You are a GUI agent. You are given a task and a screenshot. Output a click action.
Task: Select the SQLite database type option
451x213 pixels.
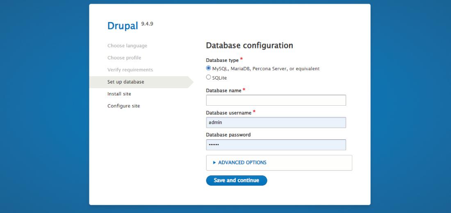coord(209,77)
